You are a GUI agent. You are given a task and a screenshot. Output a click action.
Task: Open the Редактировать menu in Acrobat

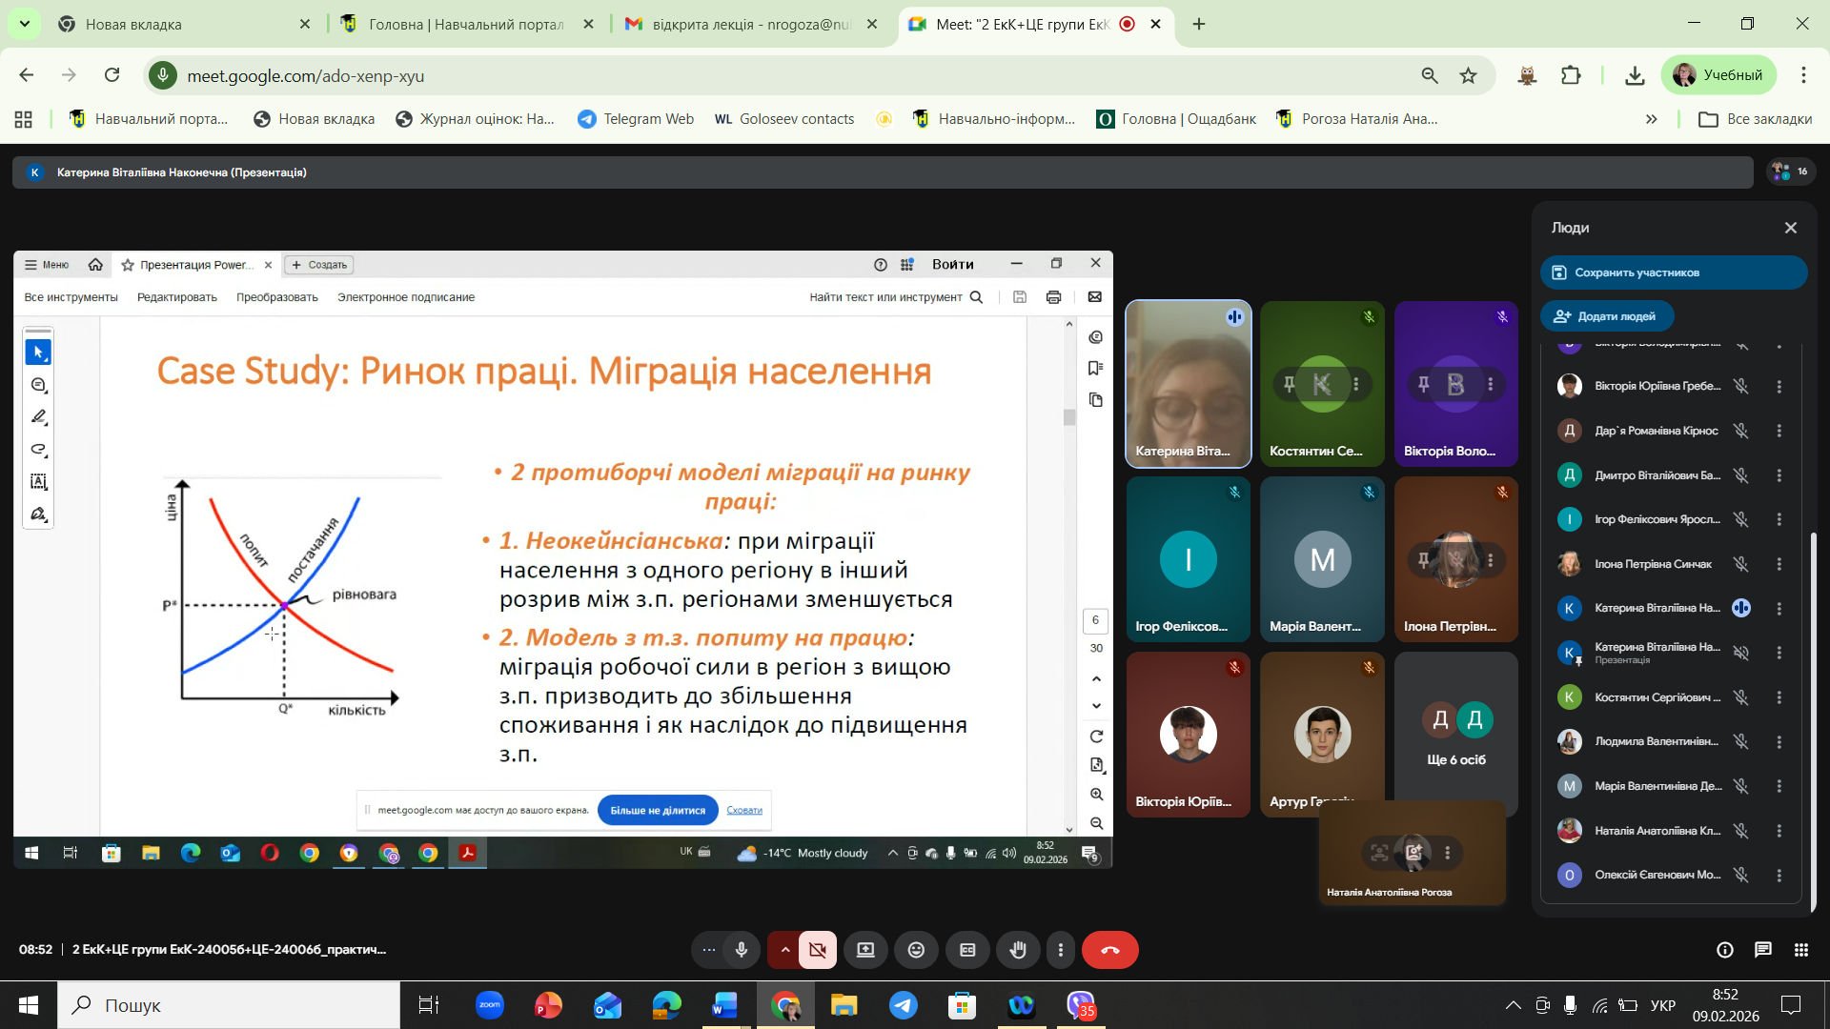[x=175, y=296]
